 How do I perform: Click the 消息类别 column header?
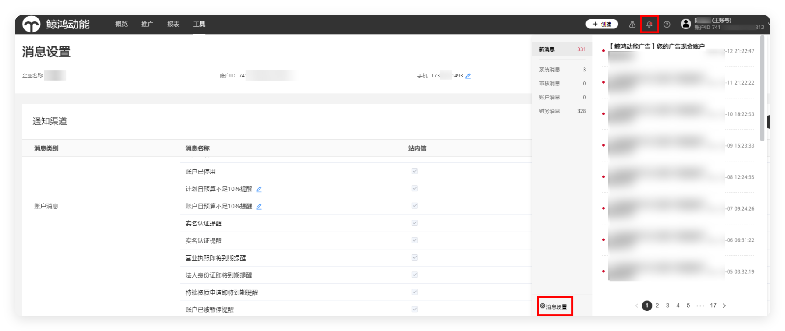[46, 148]
